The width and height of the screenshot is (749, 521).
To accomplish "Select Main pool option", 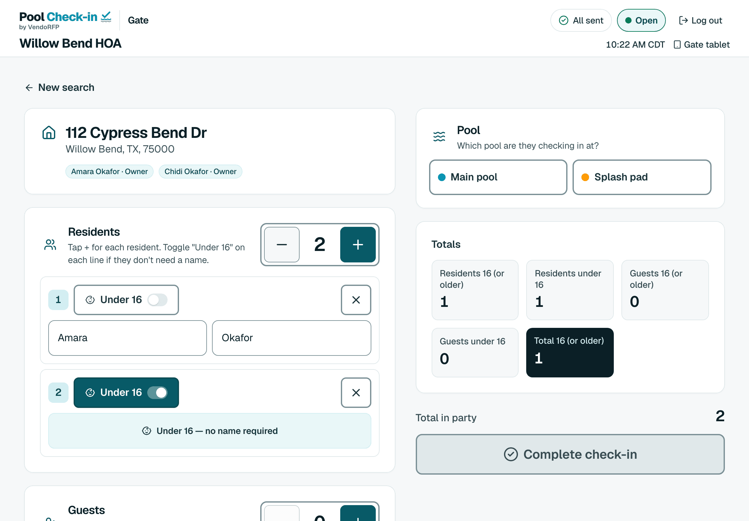I will coord(498,177).
